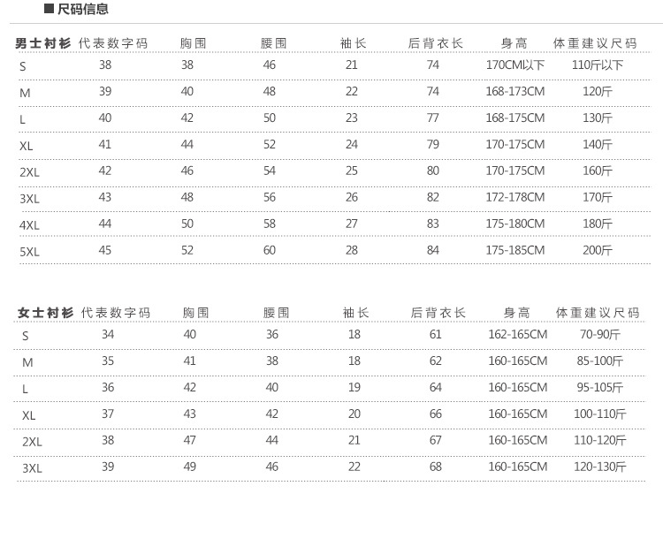Click '胸围' header in men's shirt table

[194, 43]
